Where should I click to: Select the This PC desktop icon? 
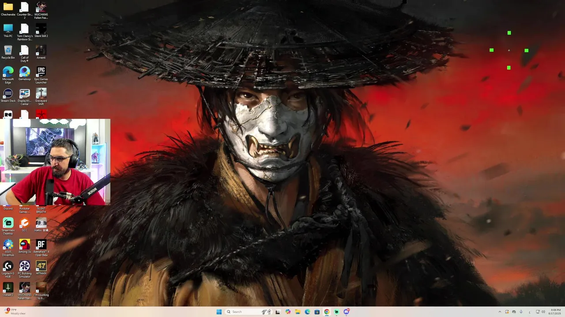pyautogui.click(x=8, y=31)
